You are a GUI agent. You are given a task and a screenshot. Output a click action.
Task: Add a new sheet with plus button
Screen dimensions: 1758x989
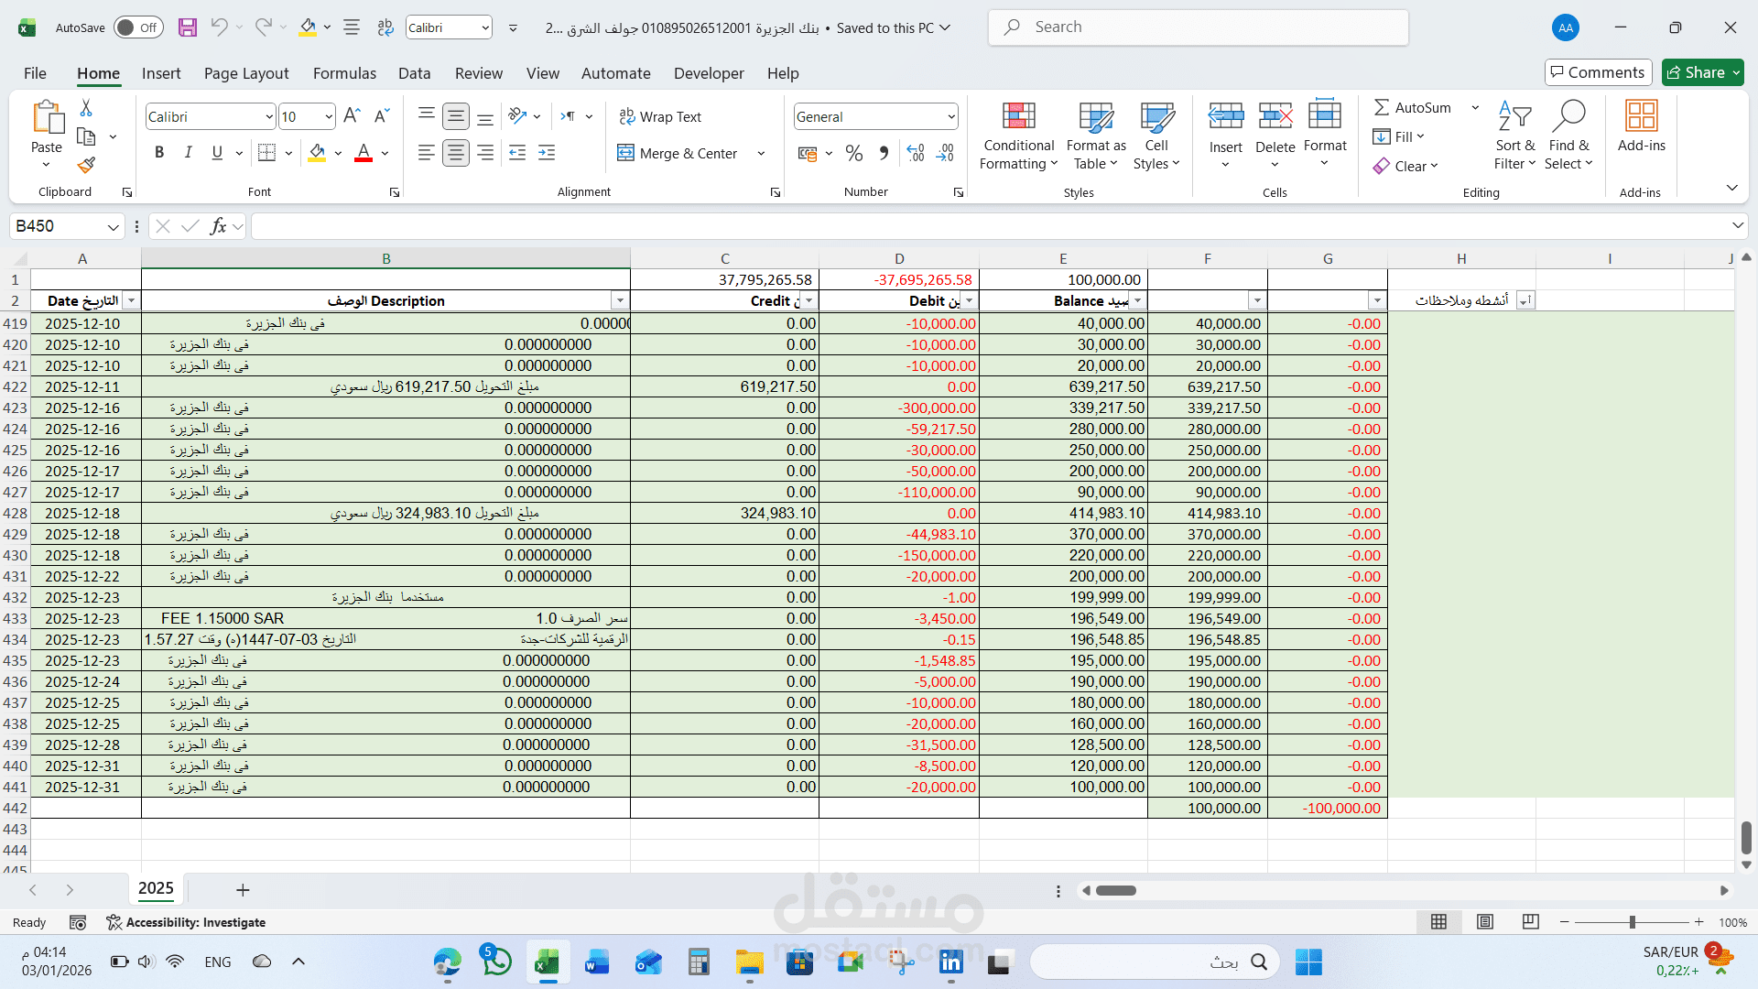(x=243, y=890)
